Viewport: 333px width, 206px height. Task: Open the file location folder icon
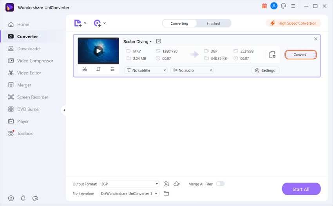(x=166, y=193)
